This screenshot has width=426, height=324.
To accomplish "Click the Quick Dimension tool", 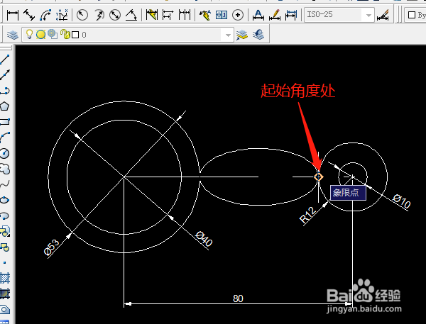I will point(152,15).
